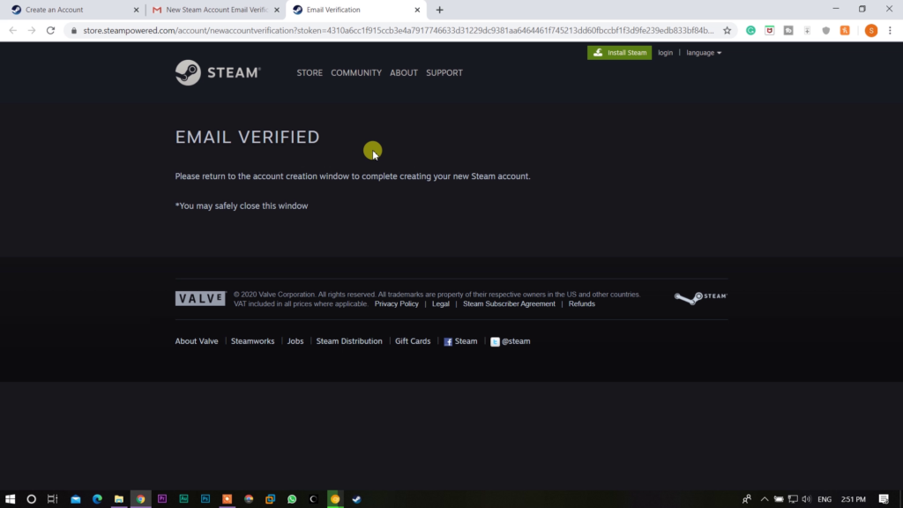
Task: Click the login link
Action: coord(665,52)
